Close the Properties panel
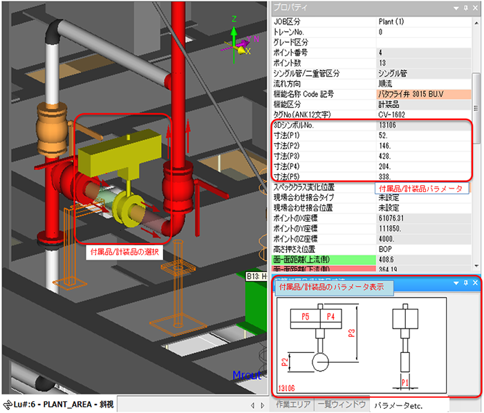The height and width of the screenshot is (413, 484). pos(474,8)
